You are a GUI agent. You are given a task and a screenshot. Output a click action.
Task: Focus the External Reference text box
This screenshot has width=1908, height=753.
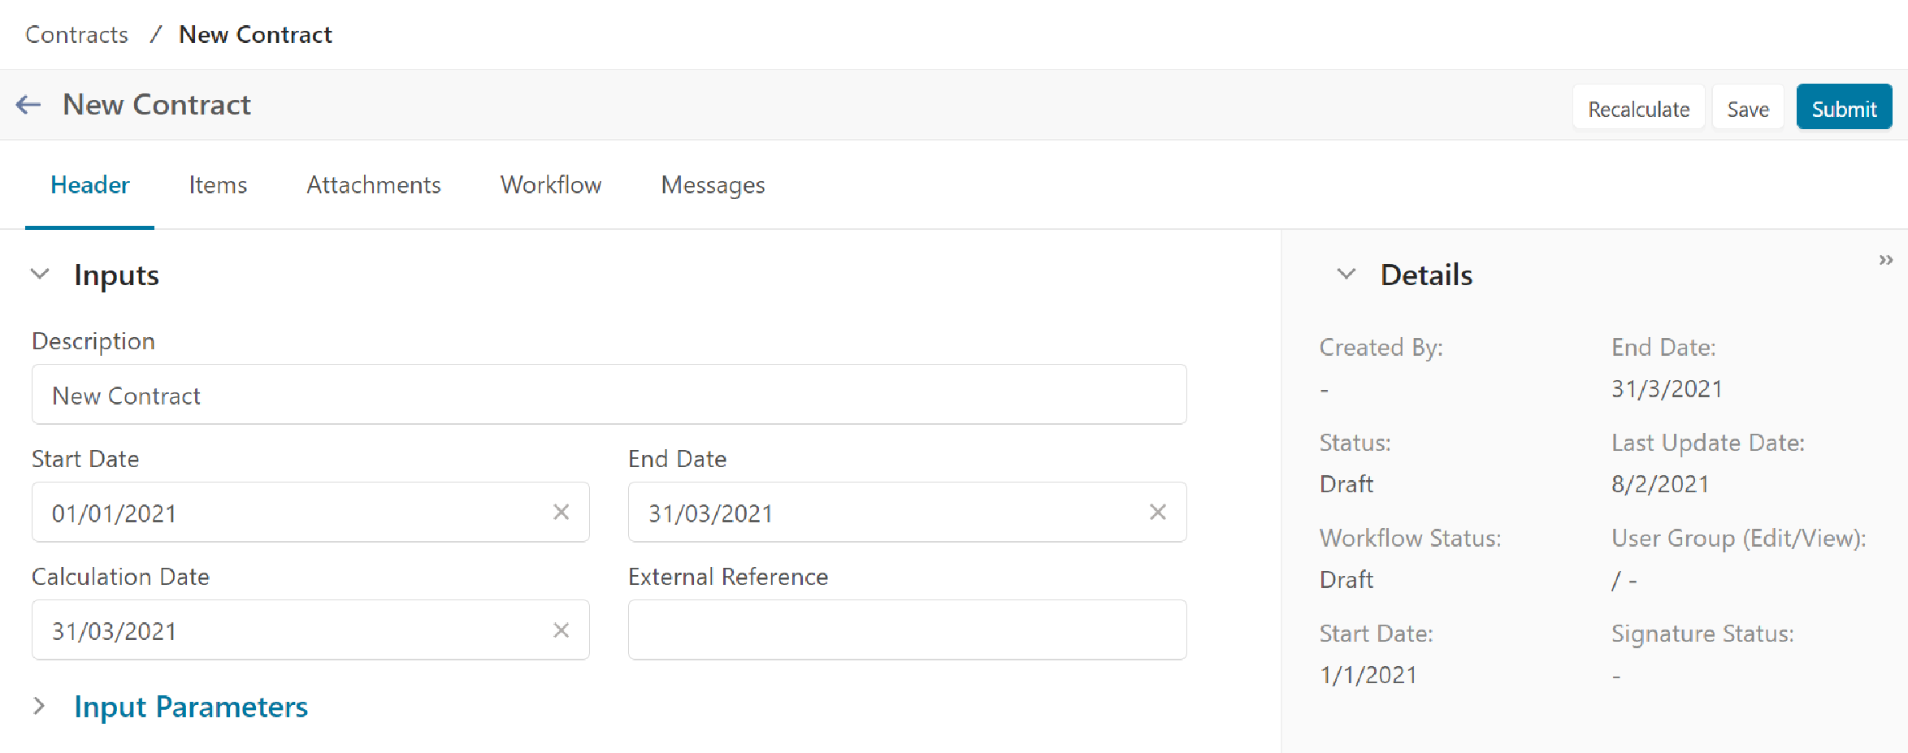(906, 630)
